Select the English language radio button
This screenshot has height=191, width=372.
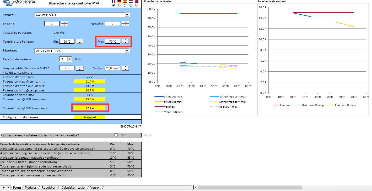[x=137, y=5]
